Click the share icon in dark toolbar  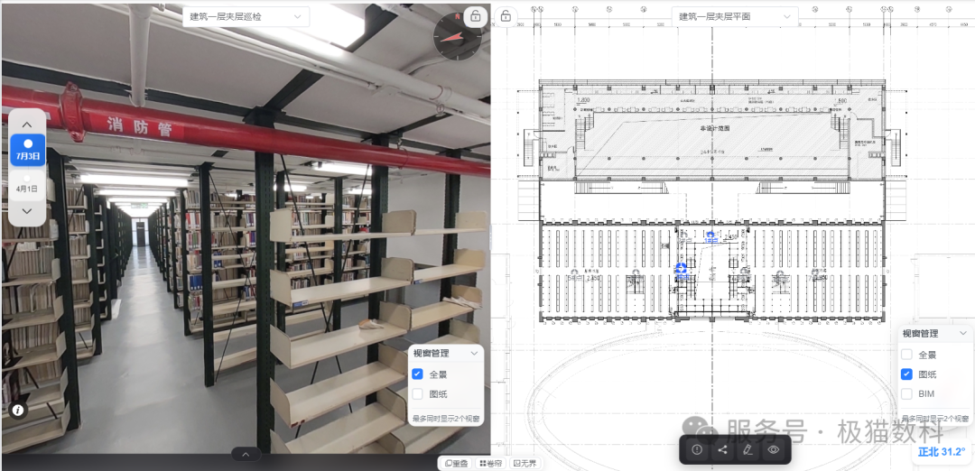click(x=722, y=450)
